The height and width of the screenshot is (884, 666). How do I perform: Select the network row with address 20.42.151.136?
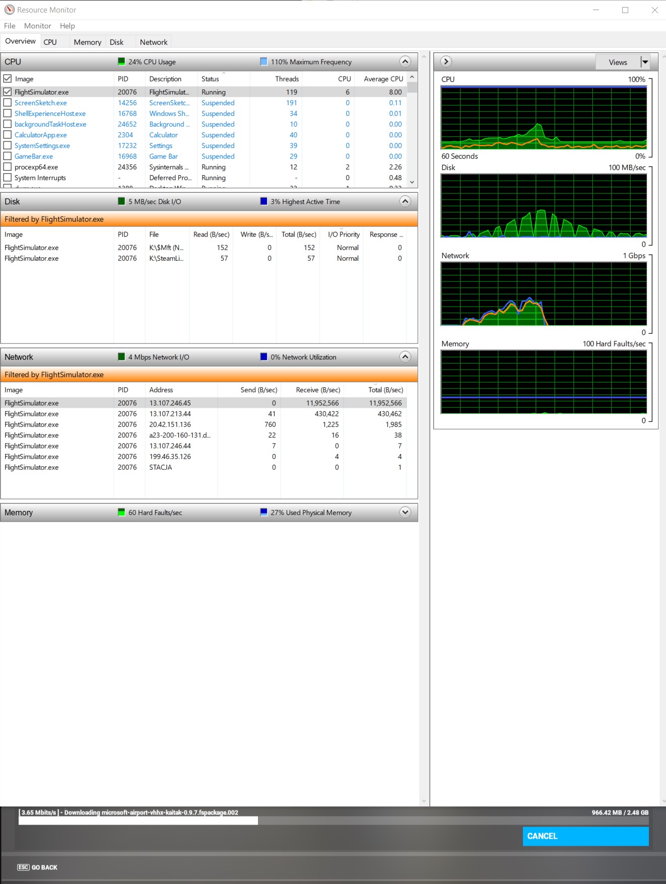tap(204, 424)
